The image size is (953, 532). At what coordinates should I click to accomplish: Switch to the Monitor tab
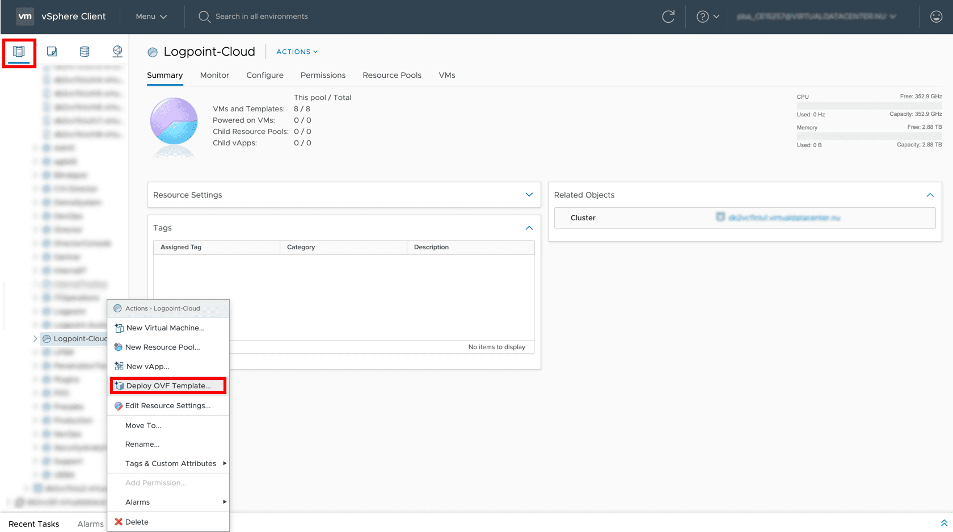click(214, 75)
